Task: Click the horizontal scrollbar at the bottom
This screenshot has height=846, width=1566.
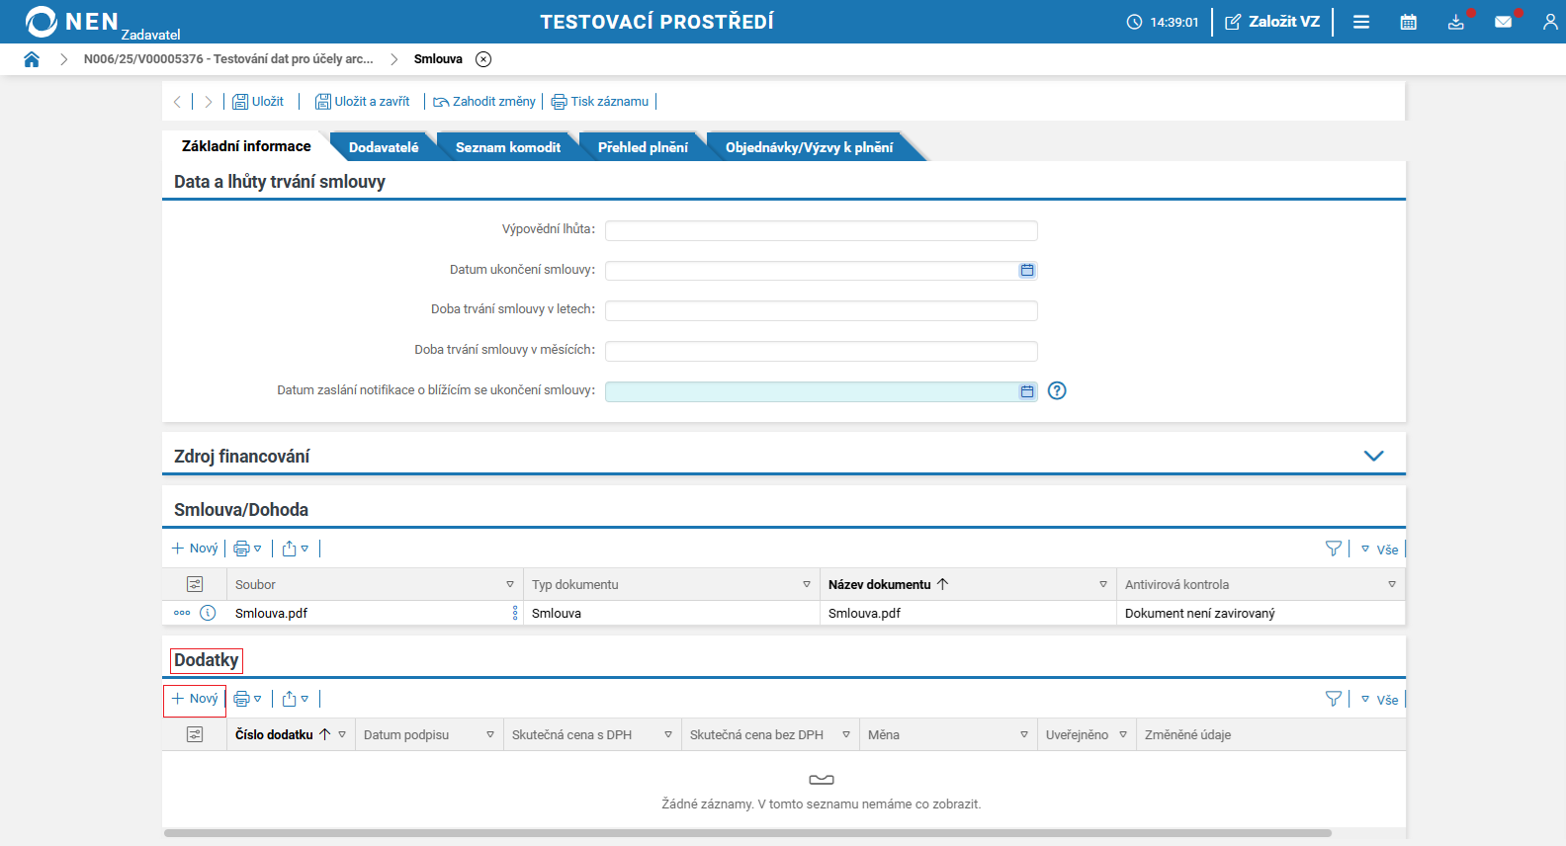Action: tap(747, 833)
